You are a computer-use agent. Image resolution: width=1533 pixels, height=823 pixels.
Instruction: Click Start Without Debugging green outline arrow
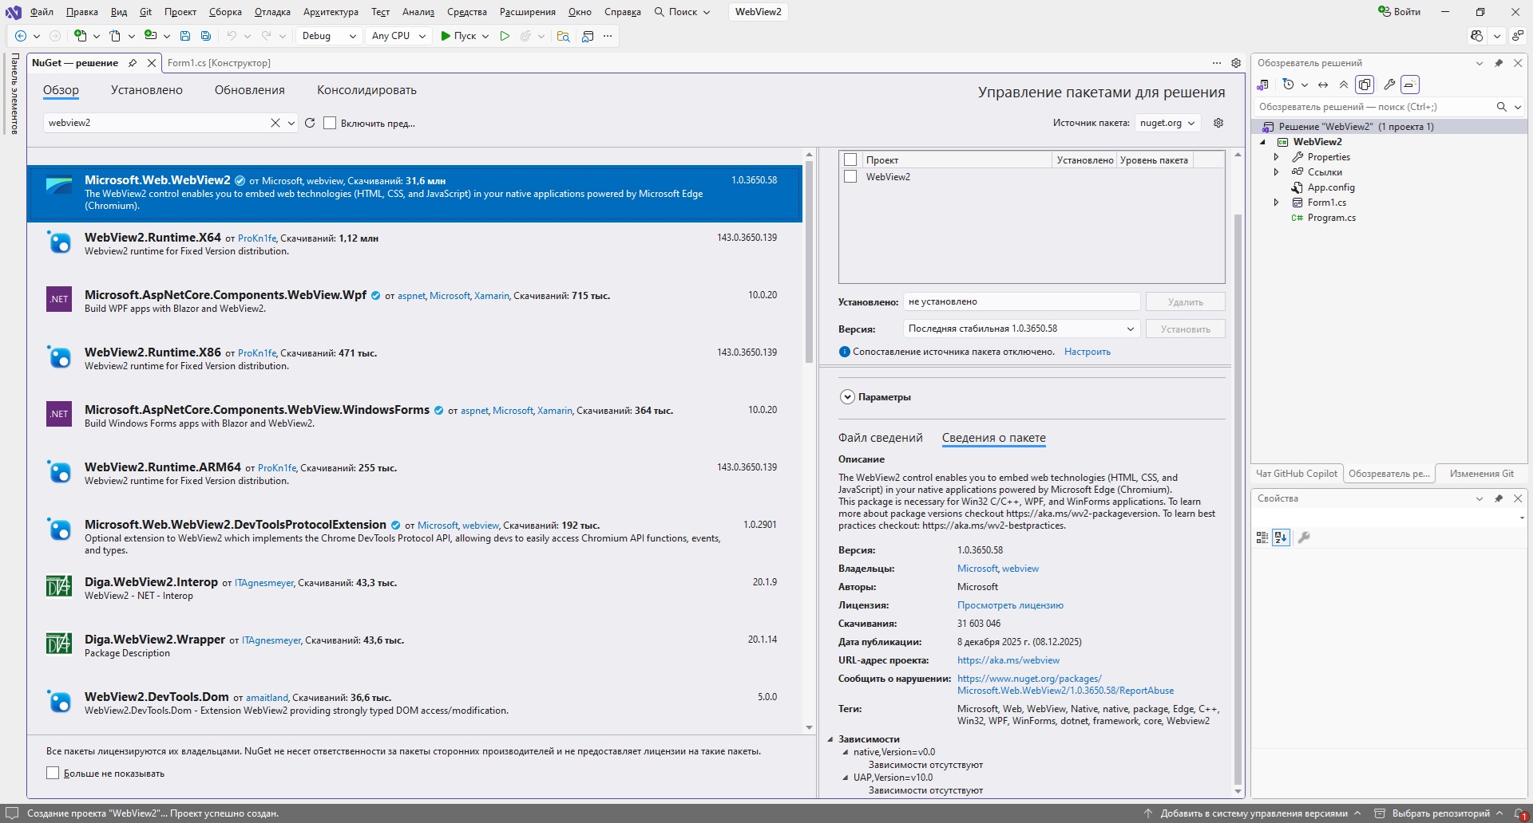pyautogui.click(x=505, y=36)
